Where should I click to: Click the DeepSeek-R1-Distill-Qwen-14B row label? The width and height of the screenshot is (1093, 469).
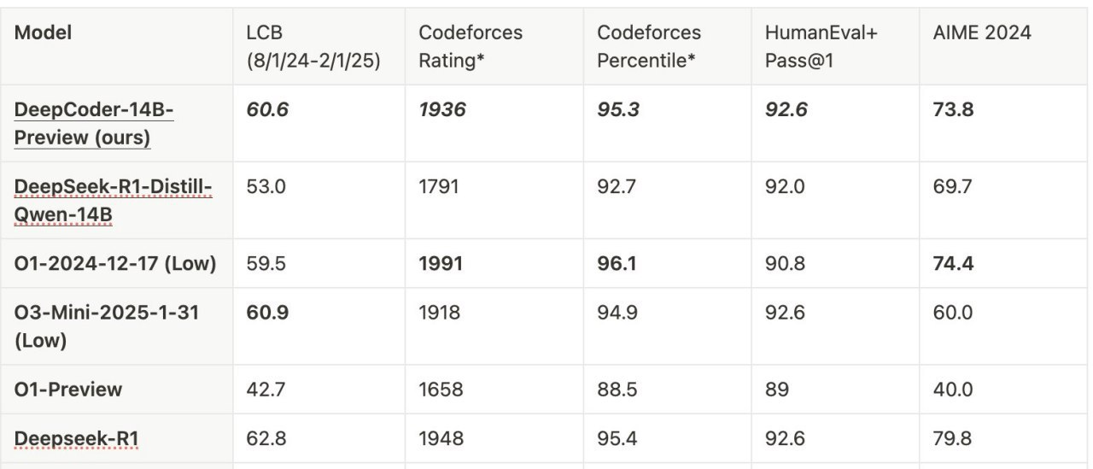tap(113, 201)
